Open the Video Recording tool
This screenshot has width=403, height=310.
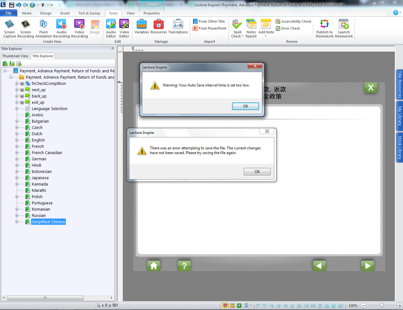[x=79, y=29]
